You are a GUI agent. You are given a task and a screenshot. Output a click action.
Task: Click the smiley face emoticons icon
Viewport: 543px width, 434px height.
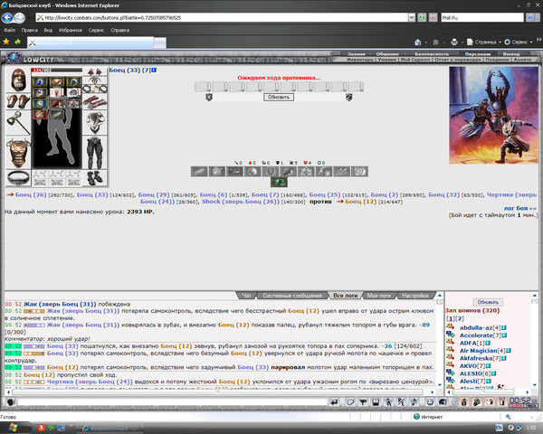pos(430,401)
